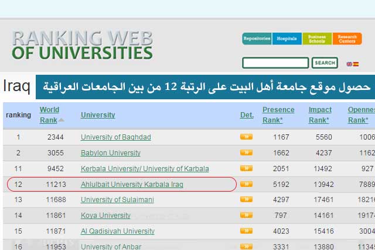Click impact rank value 4237
The image size is (375, 250).
[324, 153]
